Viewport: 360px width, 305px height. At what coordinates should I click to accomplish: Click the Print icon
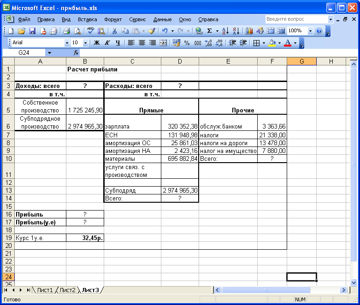pos(66,31)
